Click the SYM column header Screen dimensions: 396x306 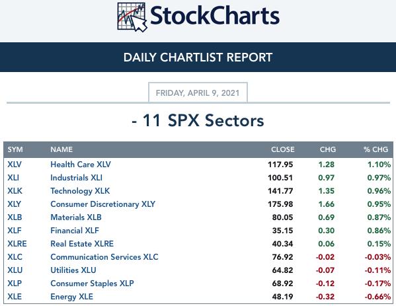coord(15,149)
